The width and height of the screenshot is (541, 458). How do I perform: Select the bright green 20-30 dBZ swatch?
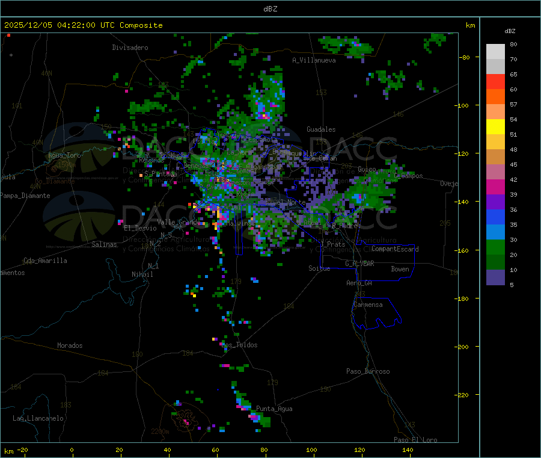[x=495, y=247]
